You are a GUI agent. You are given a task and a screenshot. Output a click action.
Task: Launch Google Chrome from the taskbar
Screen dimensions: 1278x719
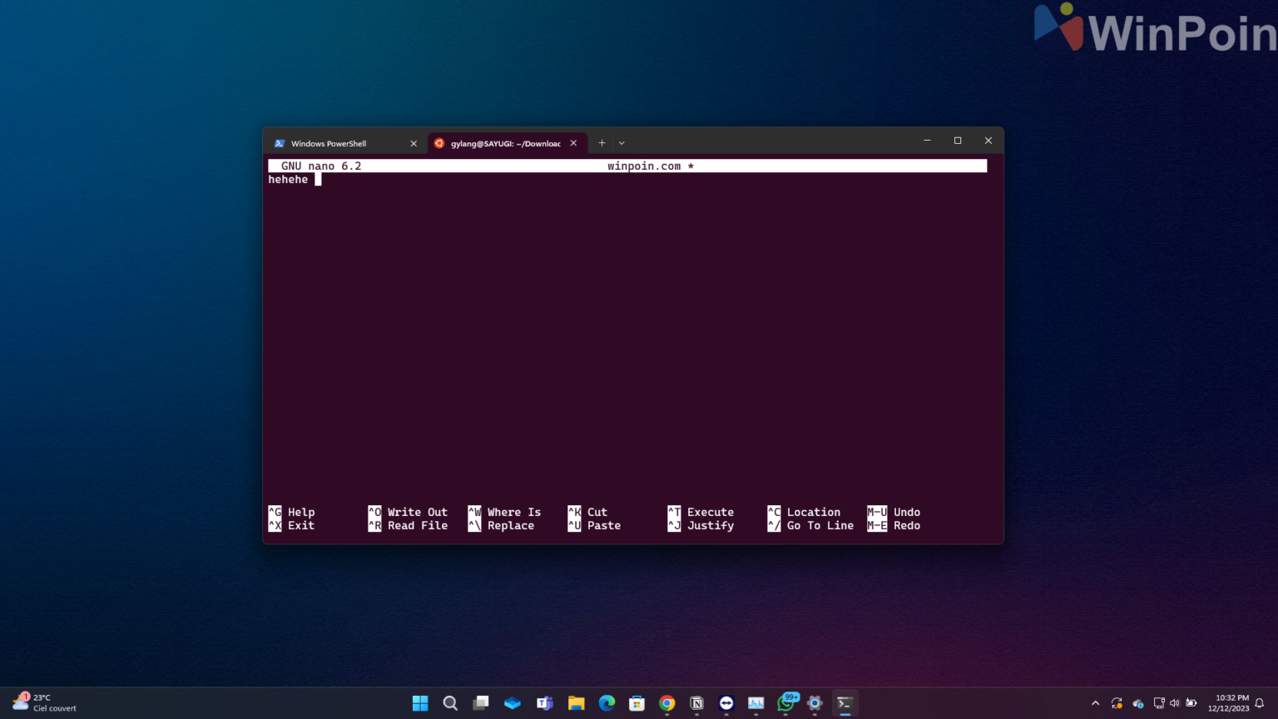click(666, 703)
